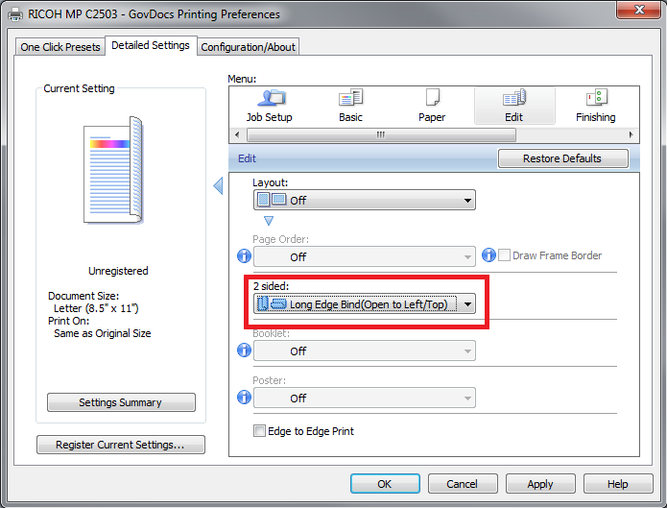Viewport: 667px width, 508px height.
Task: Click the menu scrollbar left arrow
Action: pos(237,135)
